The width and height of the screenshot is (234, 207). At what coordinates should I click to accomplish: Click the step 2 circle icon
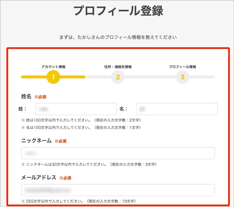coord(118,77)
